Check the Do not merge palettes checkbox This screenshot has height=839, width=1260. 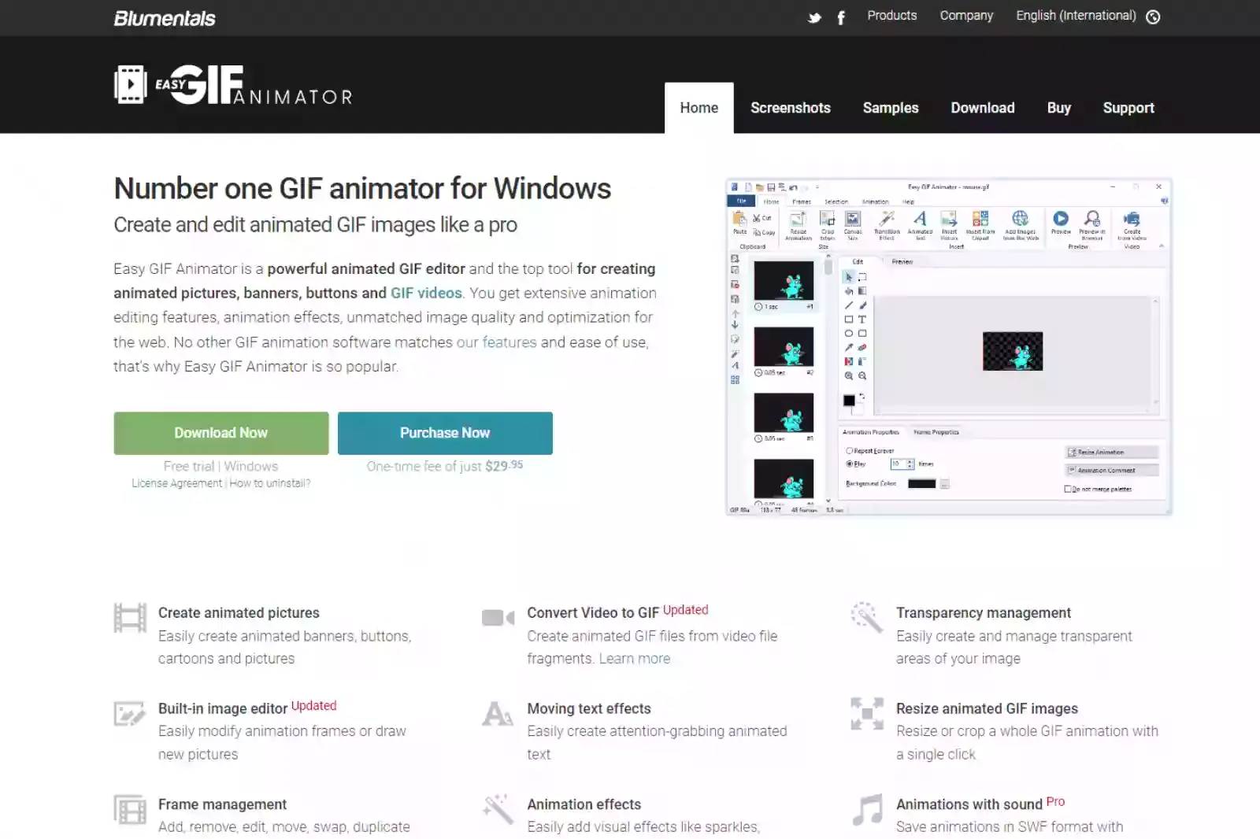pos(1068,489)
